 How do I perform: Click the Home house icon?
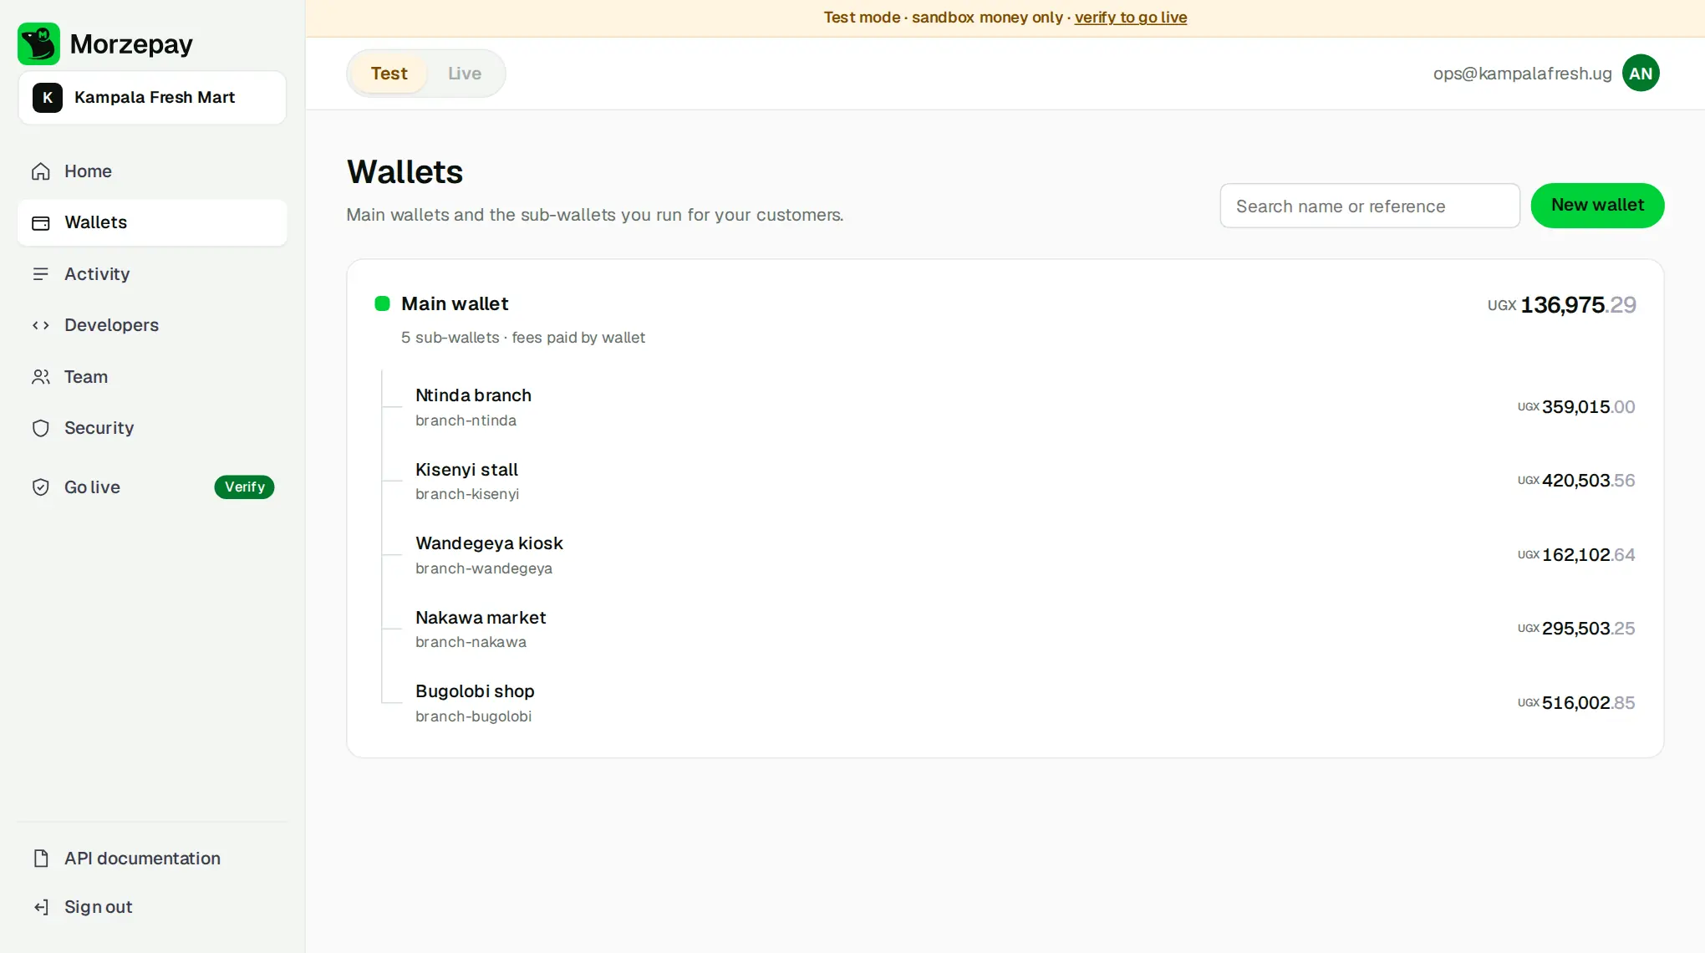click(x=41, y=171)
